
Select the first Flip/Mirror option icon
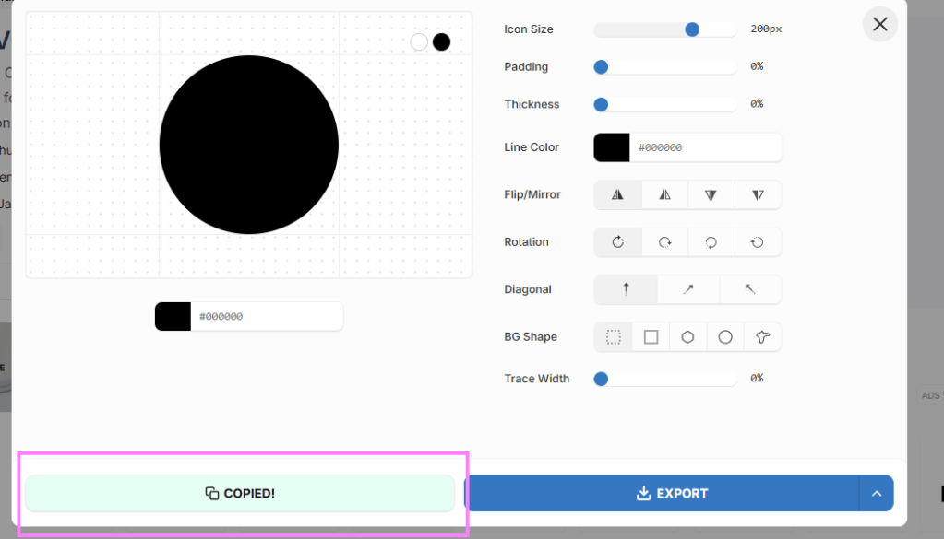click(617, 194)
